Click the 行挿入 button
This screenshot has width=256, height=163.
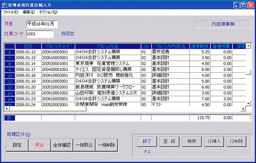coord(214,142)
